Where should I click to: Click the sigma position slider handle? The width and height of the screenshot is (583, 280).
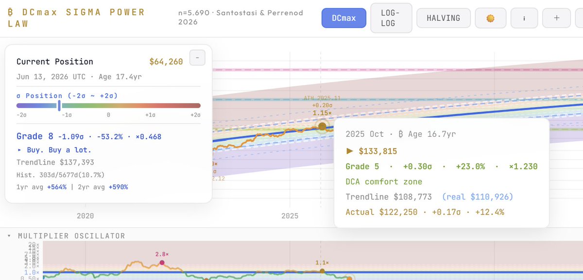coord(59,105)
